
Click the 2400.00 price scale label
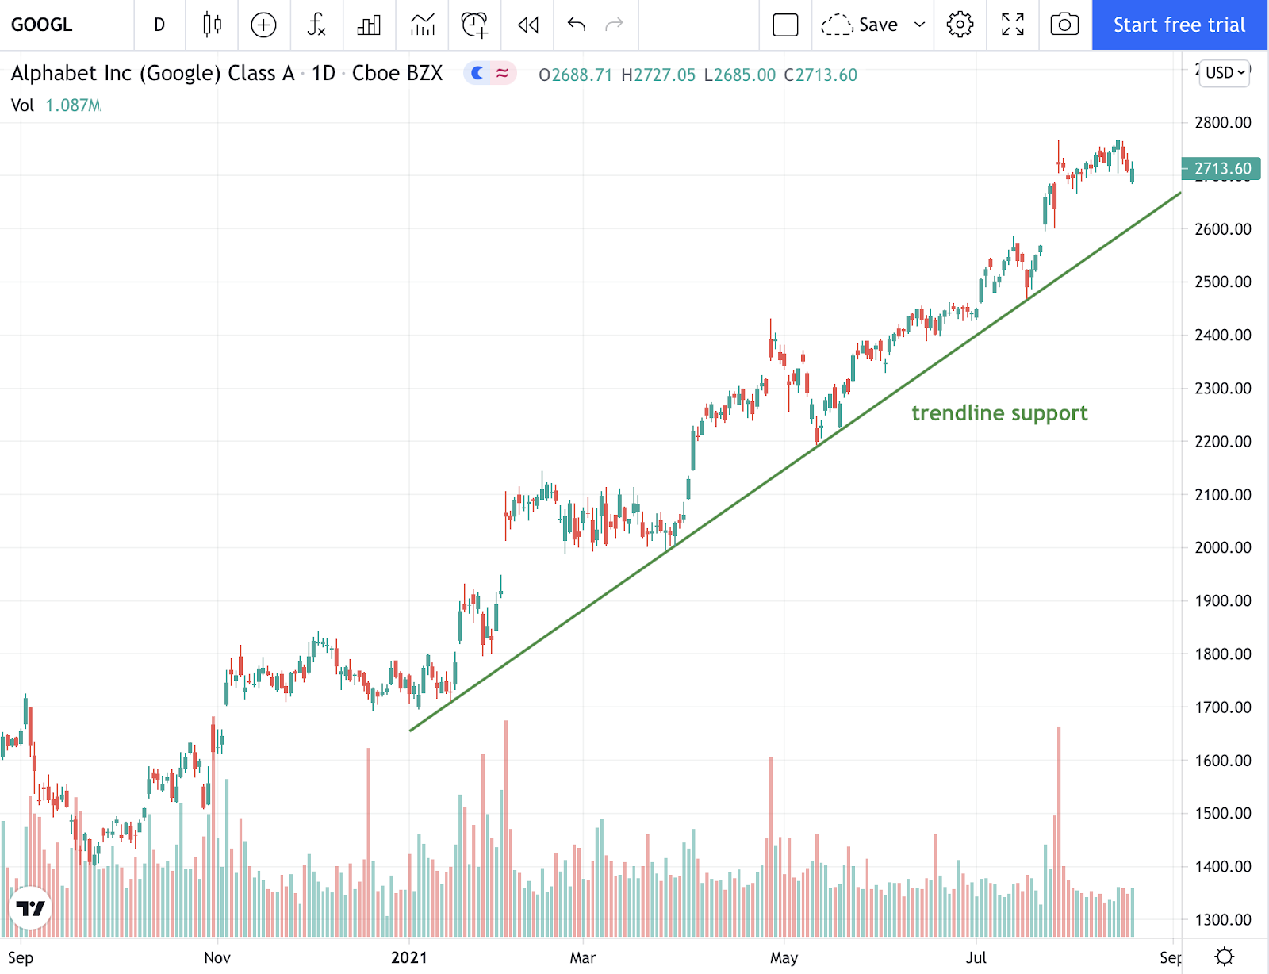coord(1222,335)
